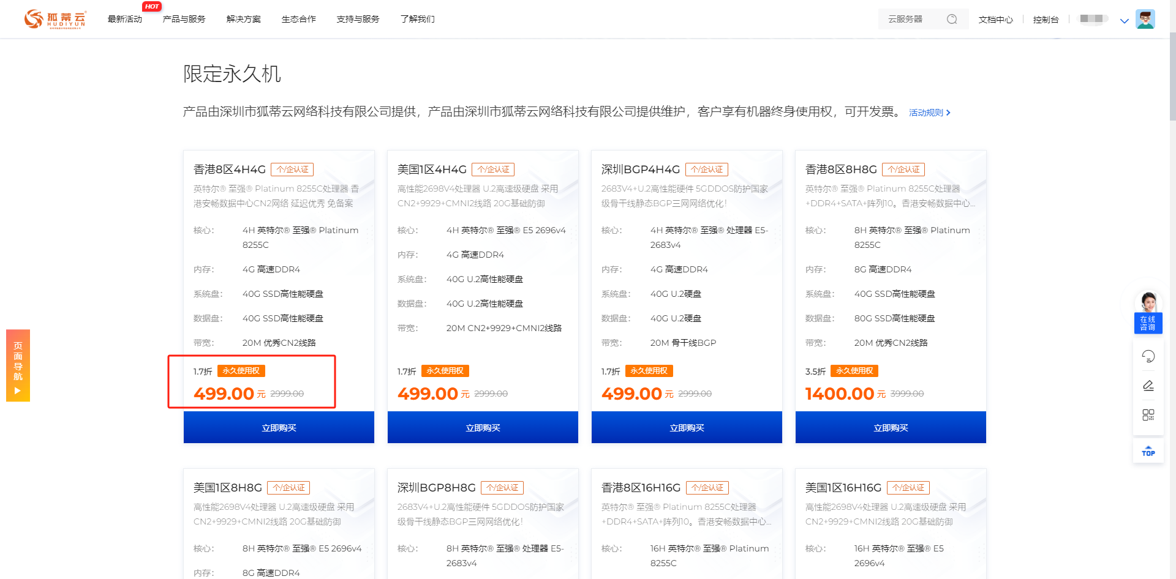Select the 香港8区8H8G card title
The image size is (1176, 579).
pyautogui.click(x=841, y=170)
